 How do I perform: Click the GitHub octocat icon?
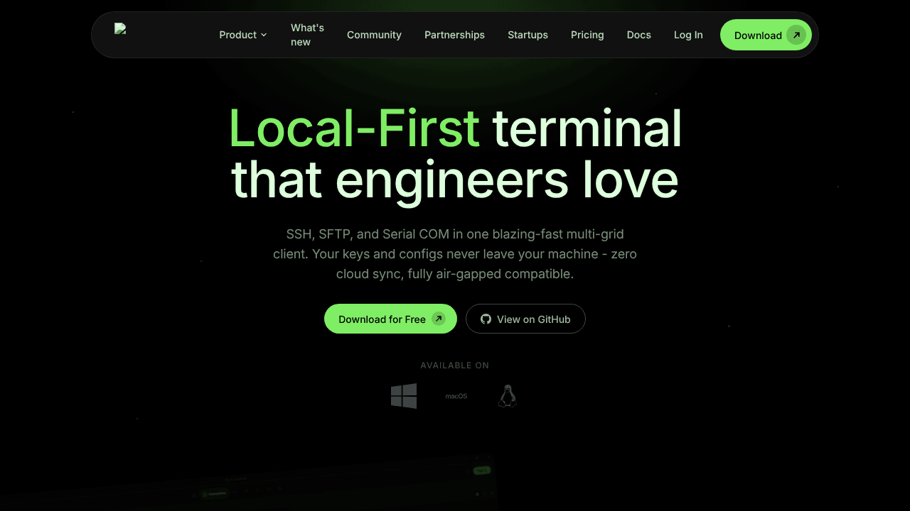[486, 319]
